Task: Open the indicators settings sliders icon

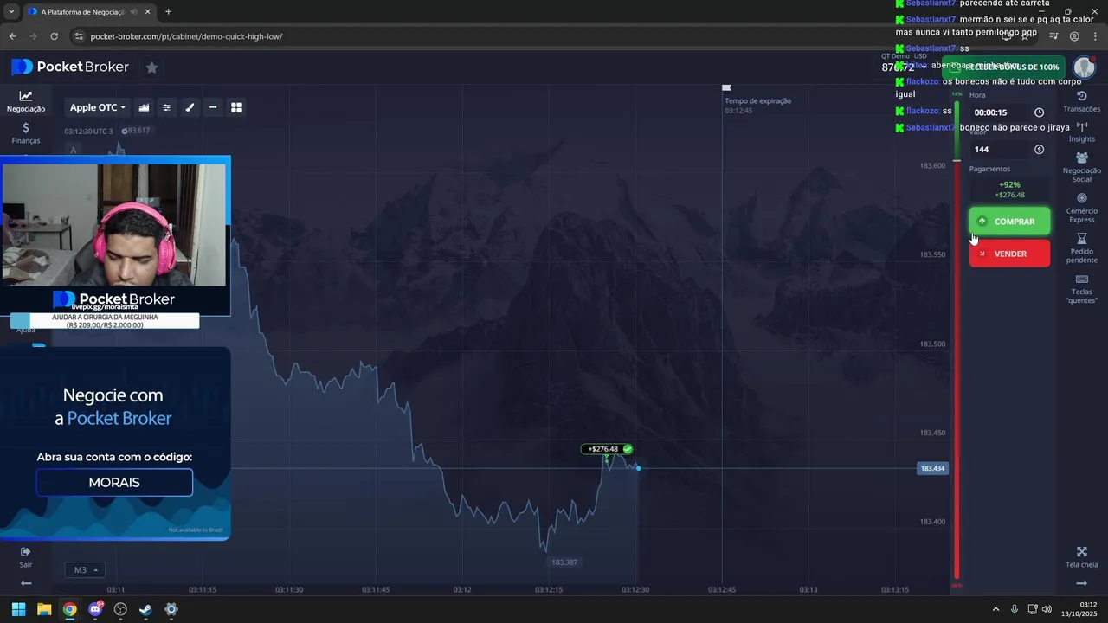Action: [167, 107]
